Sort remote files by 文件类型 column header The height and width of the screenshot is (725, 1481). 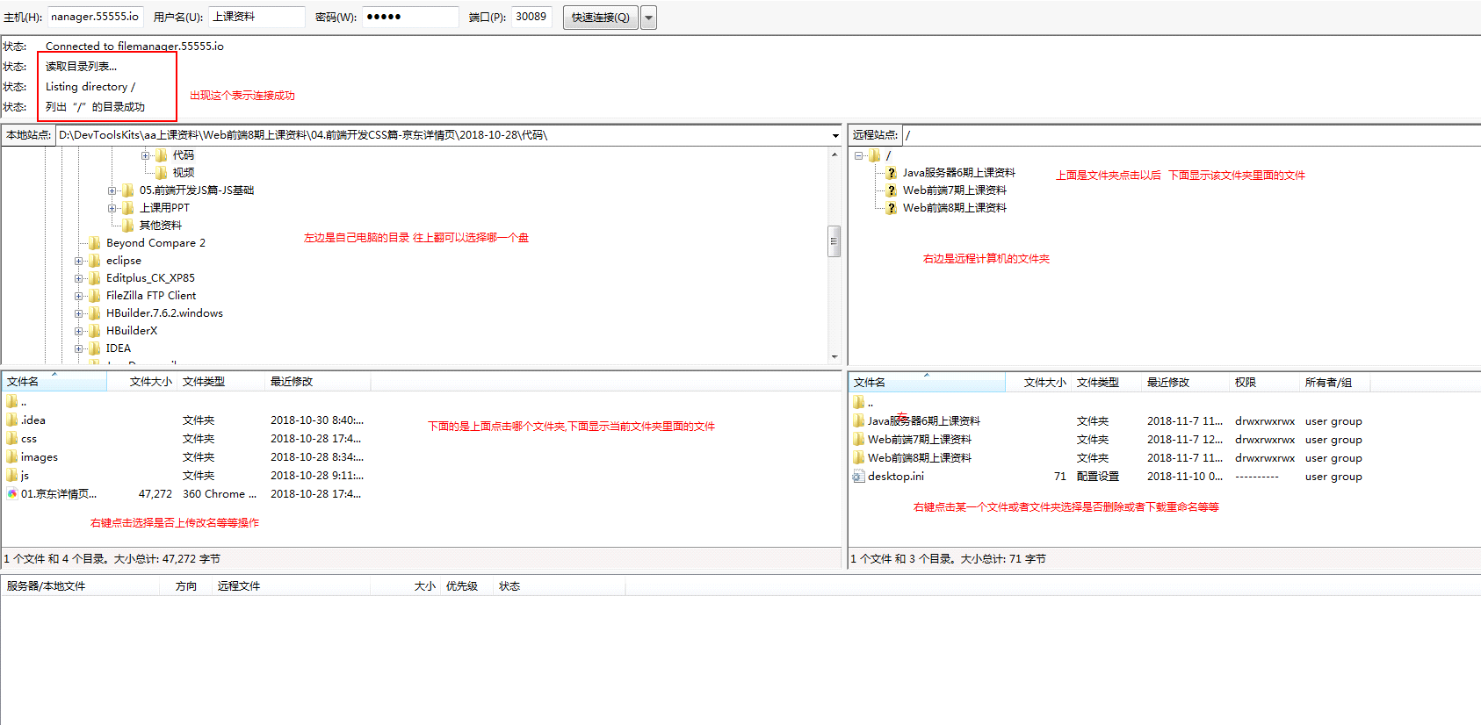[1106, 383]
